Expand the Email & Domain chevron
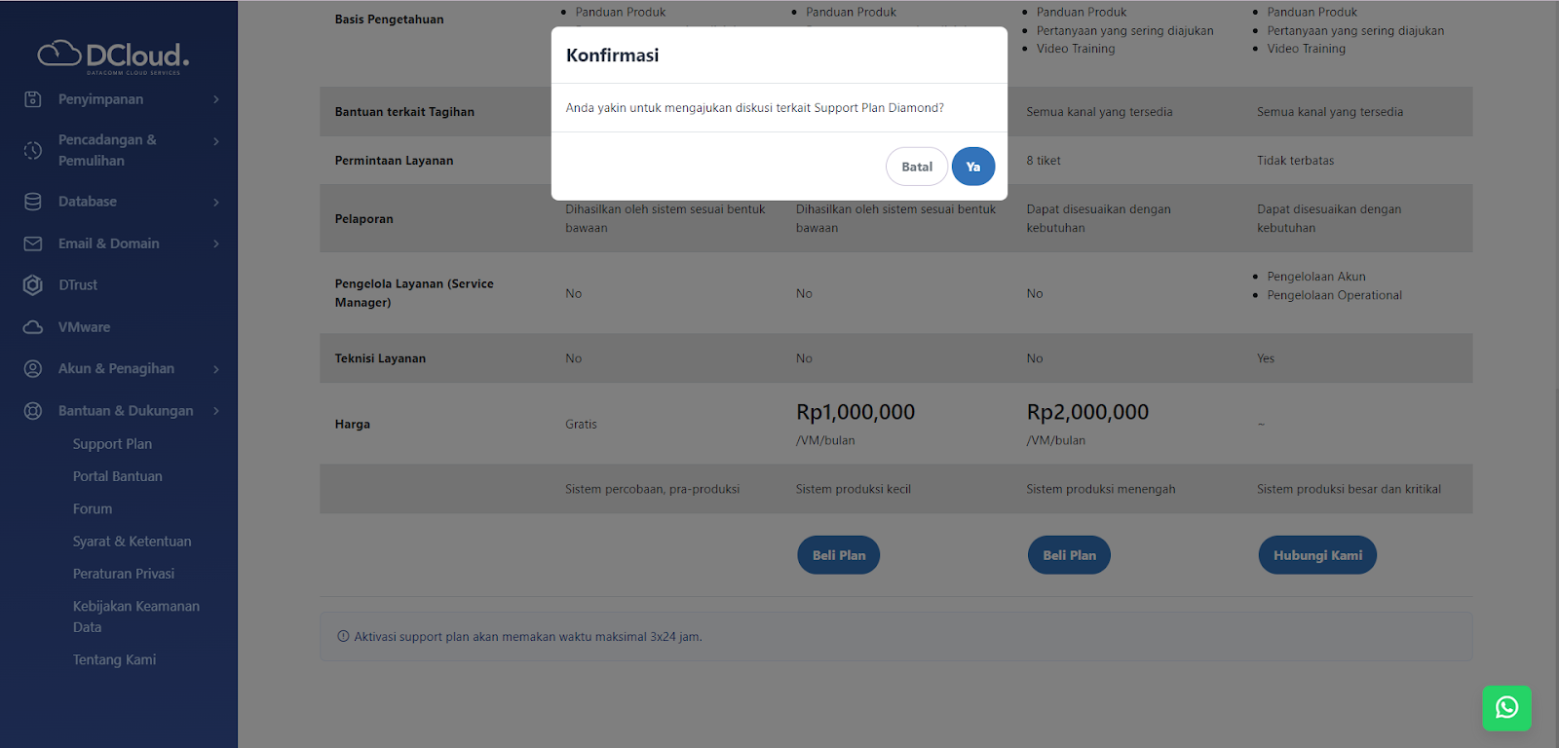This screenshot has height=748, width=1559. (216, 243)
